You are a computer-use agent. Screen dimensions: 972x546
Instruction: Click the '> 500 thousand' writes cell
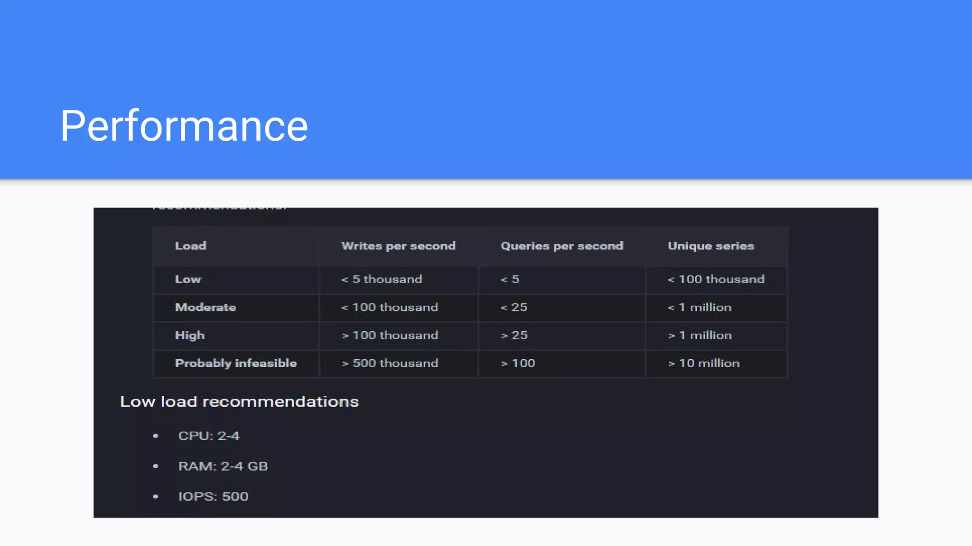390,364
